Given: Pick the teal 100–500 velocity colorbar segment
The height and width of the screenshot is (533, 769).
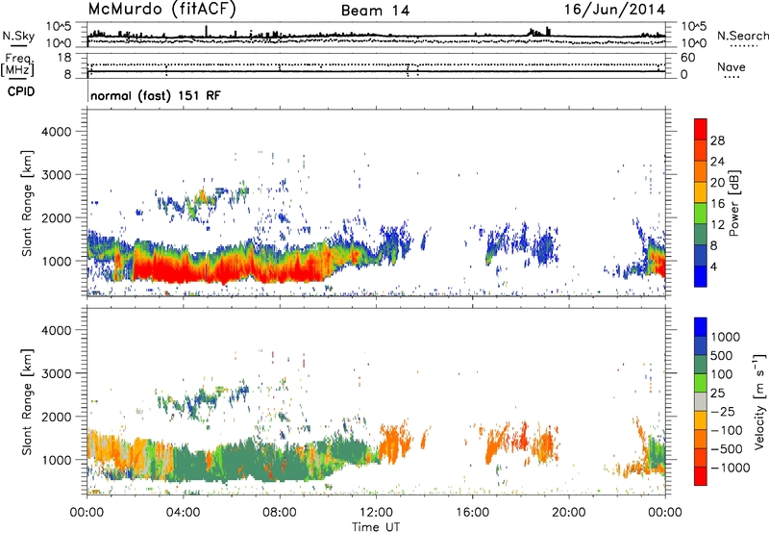Looking at the screenshot, I should point(701,365).
